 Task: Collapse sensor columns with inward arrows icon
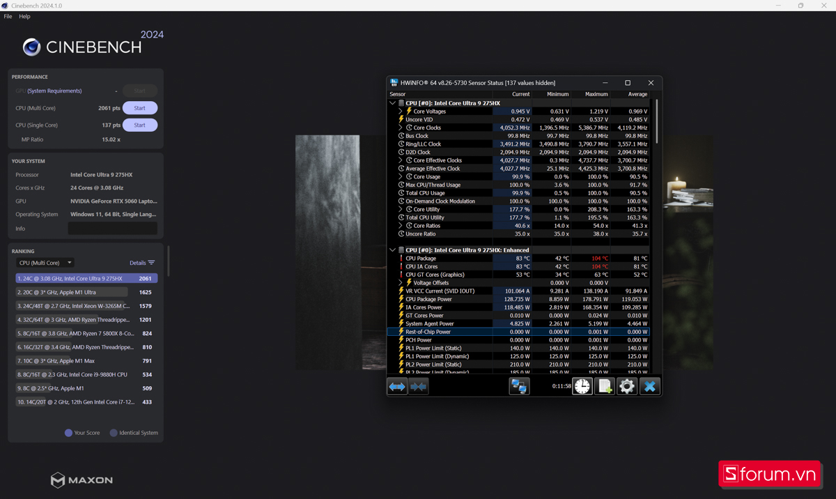click(418, 385)
